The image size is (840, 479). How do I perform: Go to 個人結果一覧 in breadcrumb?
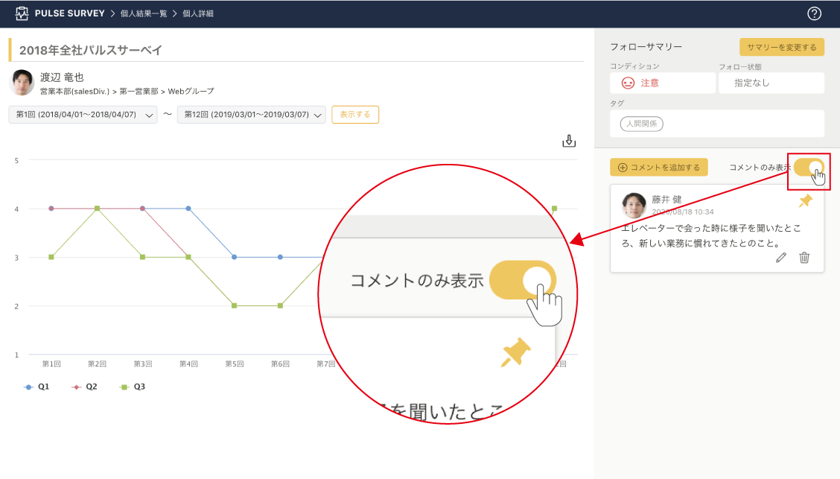coord(143,13)
